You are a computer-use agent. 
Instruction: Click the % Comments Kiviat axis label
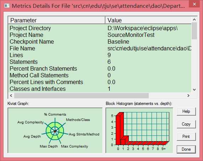point(55,115)
